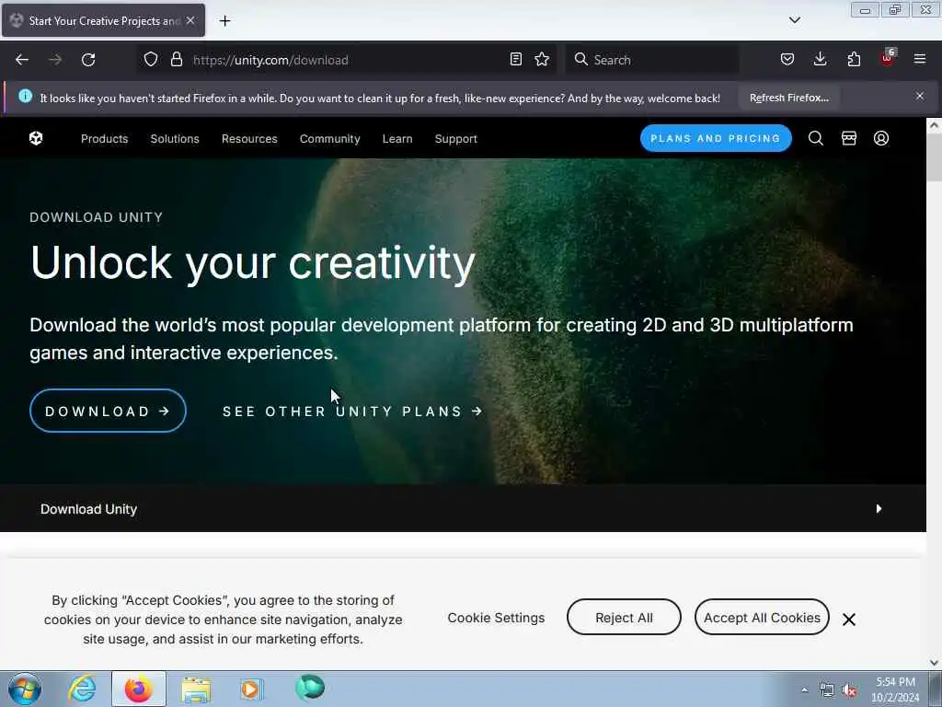Viewport: 942px width, 707px height.
Task: Click into the Firefox Search box
Action: [652, 60]
